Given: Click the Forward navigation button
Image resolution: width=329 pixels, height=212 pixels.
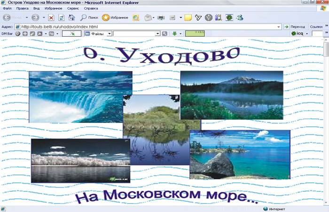Looking at the screenshot, I should click(35, 17).
